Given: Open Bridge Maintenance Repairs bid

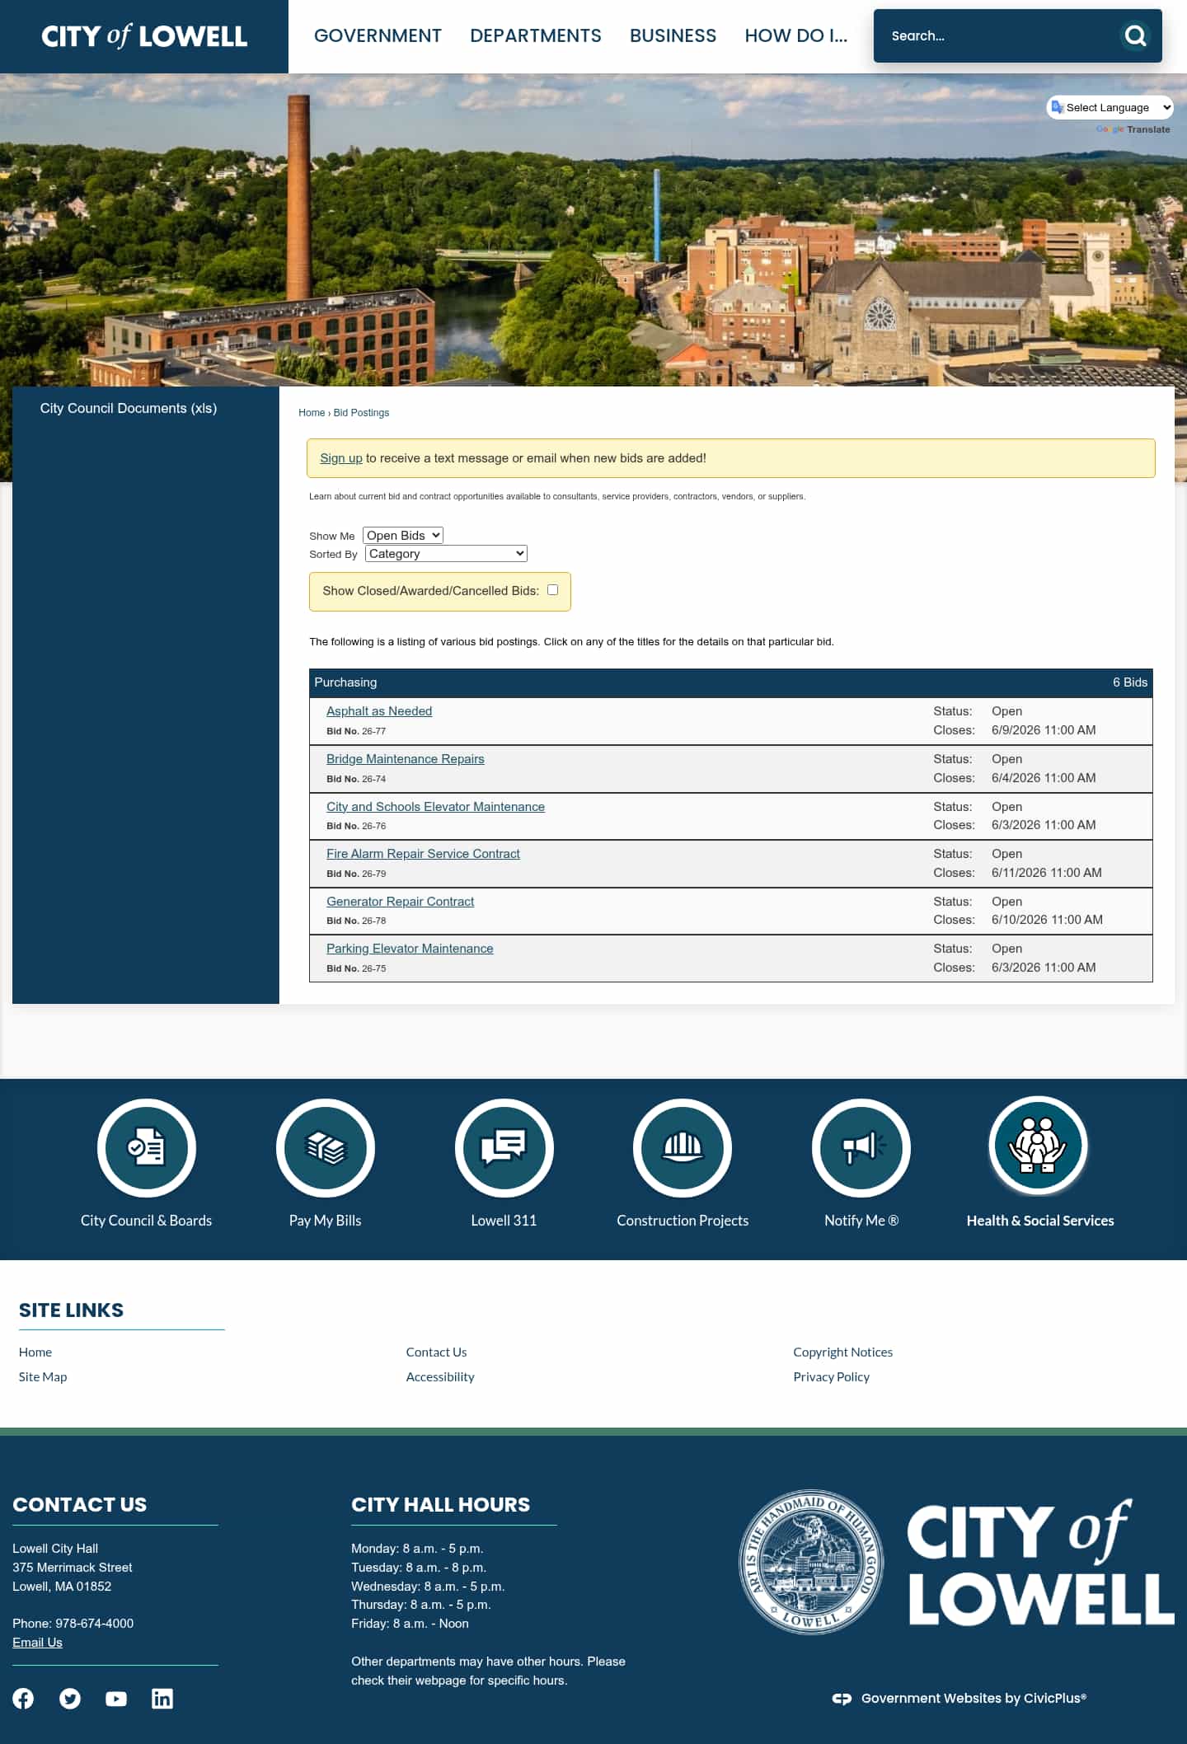Looking at the screenshot, I should coord(406,759).
